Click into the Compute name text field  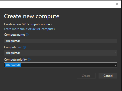tap(61, 41)
